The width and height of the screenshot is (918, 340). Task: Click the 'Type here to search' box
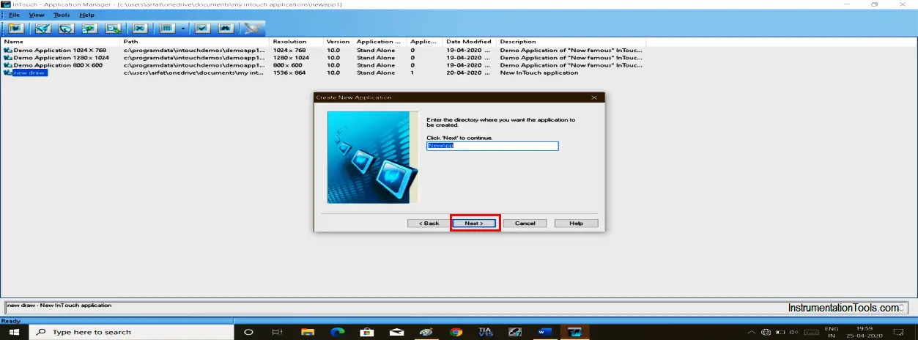tap(131, 331)
